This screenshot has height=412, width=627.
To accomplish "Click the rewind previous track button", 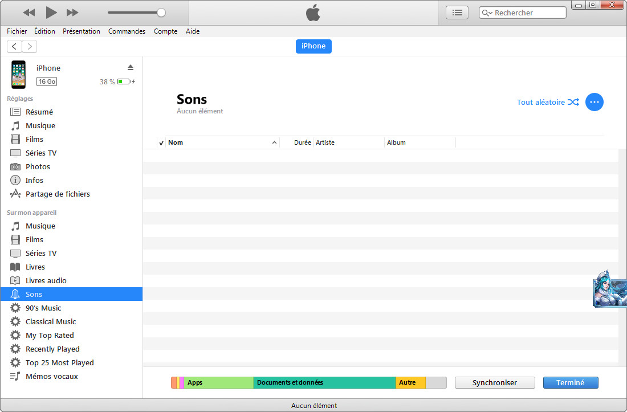I will tap(29, 13).
